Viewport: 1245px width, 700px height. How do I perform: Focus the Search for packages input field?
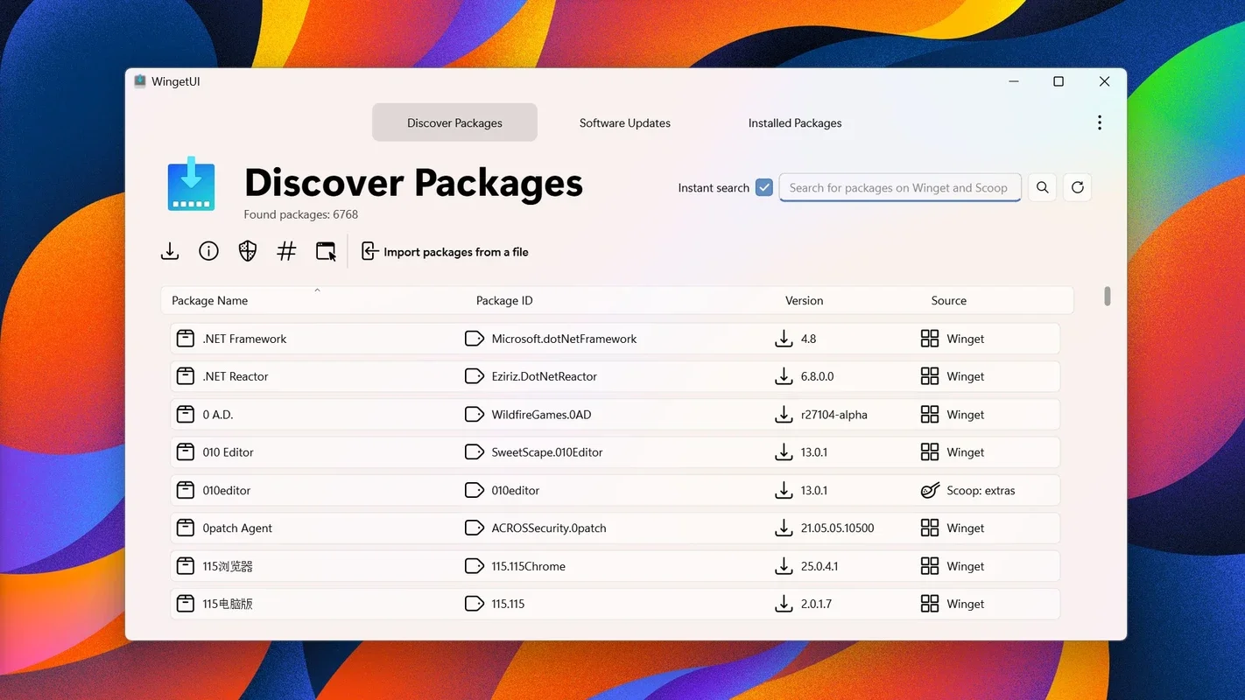899,187
